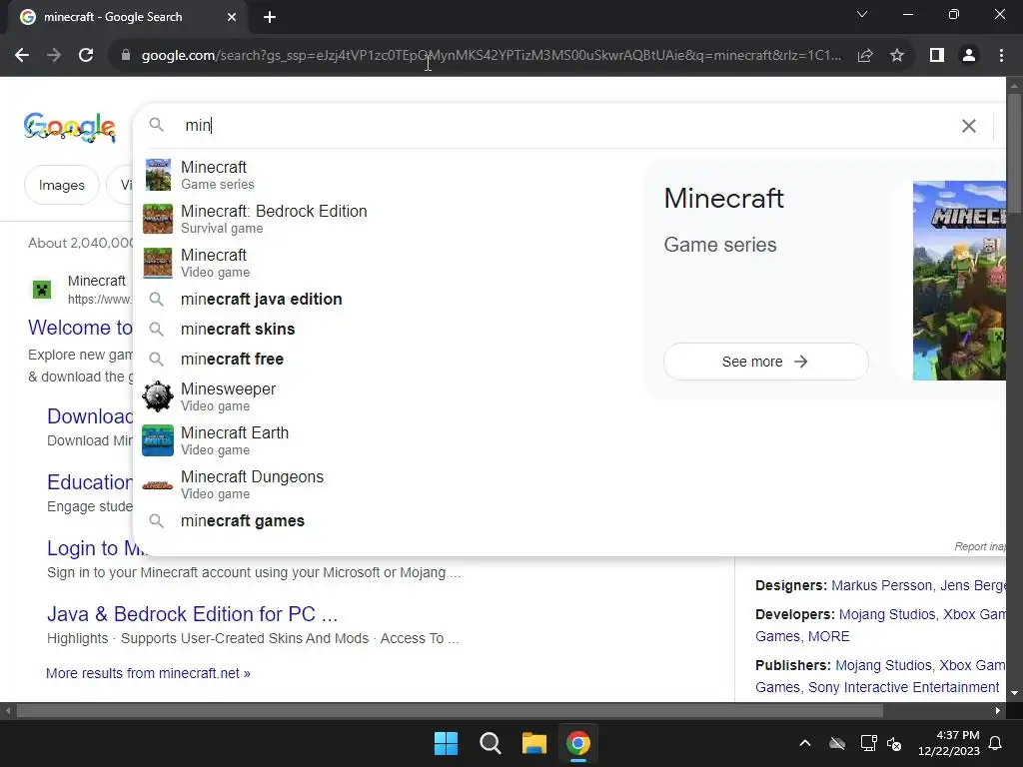Open the Markus Persson designer link
This screenshot has height=767, width=1023.
[881, 585]
